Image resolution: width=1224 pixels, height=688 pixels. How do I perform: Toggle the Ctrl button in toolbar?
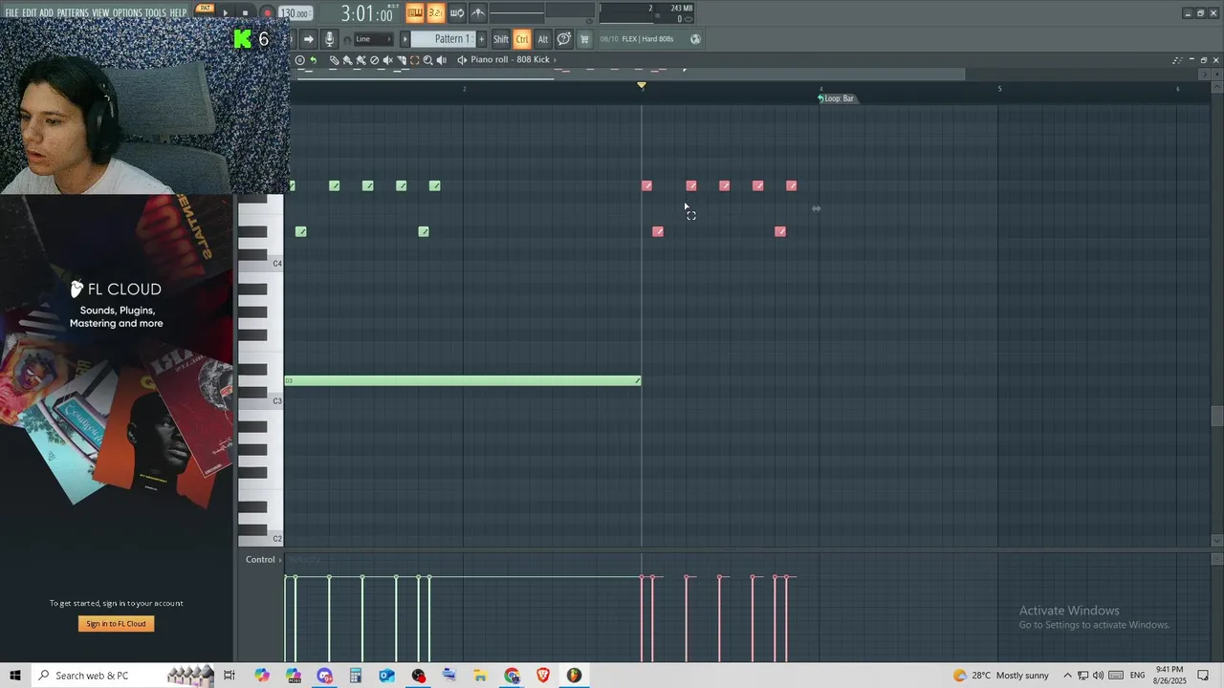coord(522,39)
